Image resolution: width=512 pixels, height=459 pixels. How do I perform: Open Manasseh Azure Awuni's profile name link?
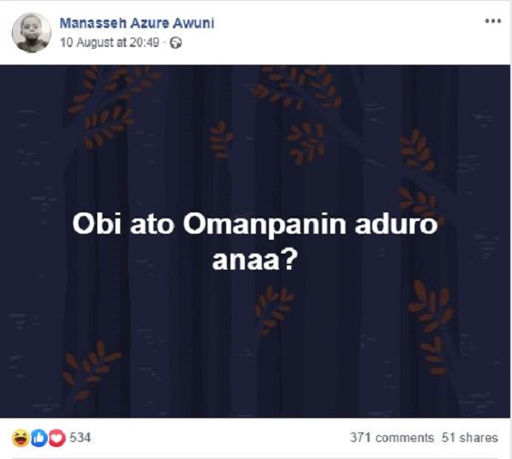coord(137,24)
